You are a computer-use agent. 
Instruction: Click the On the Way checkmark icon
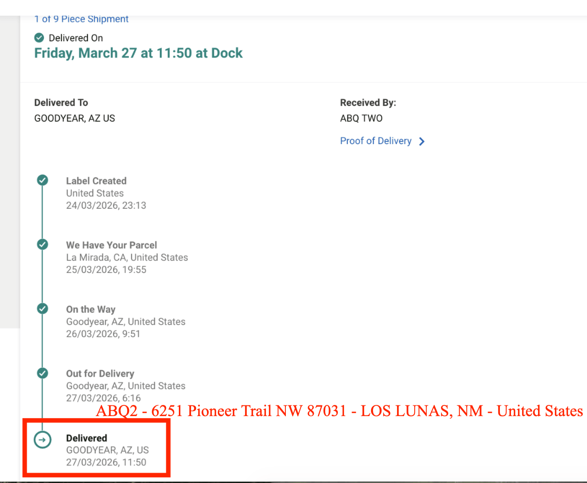[x=42, y=309]
